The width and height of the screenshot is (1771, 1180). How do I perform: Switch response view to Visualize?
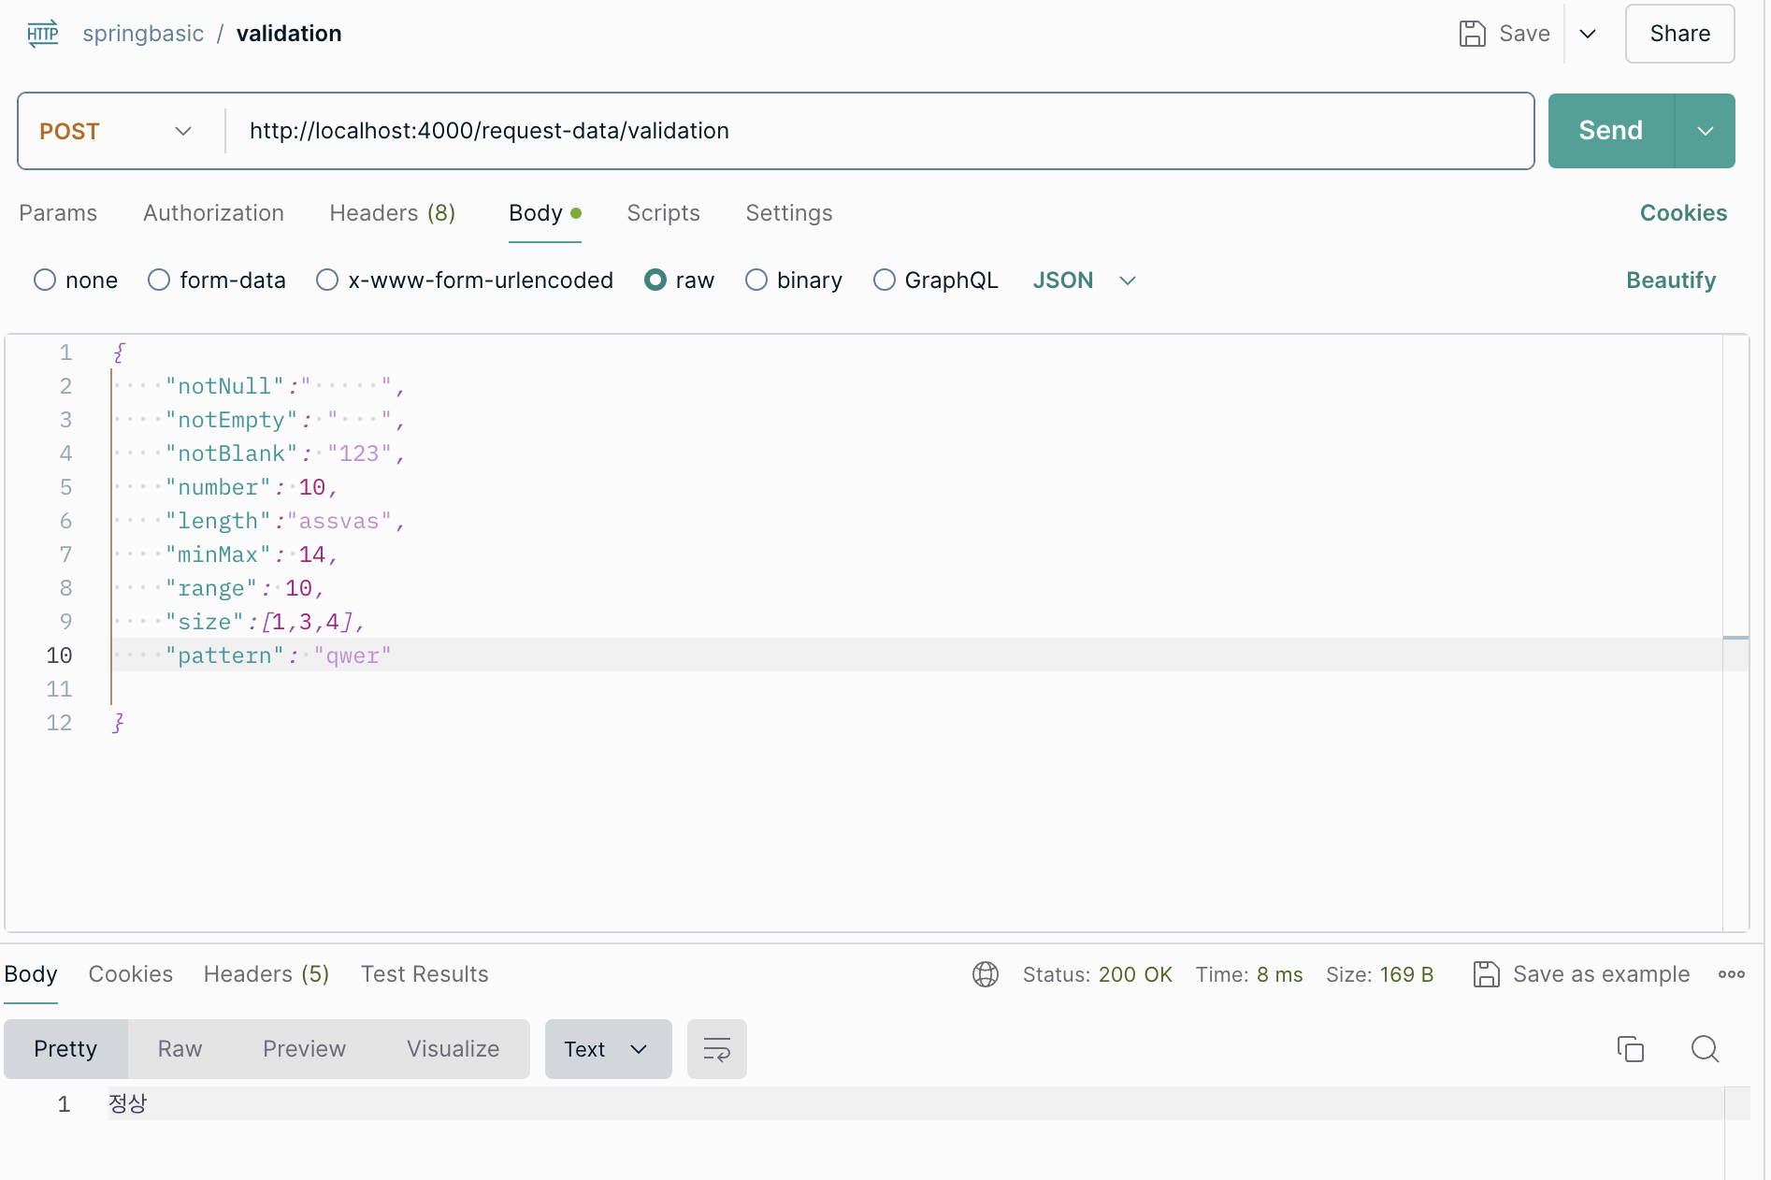(x=453, y=1049)
